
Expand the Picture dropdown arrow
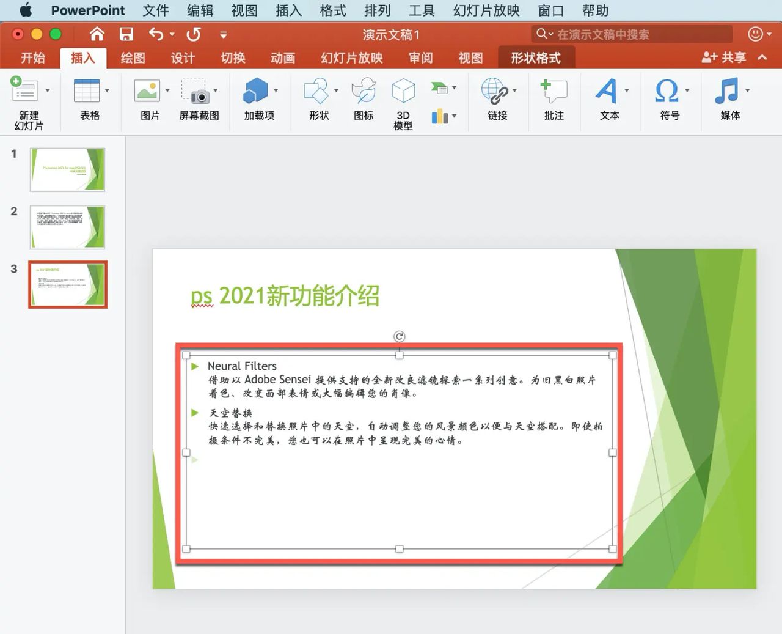point(167,90)
